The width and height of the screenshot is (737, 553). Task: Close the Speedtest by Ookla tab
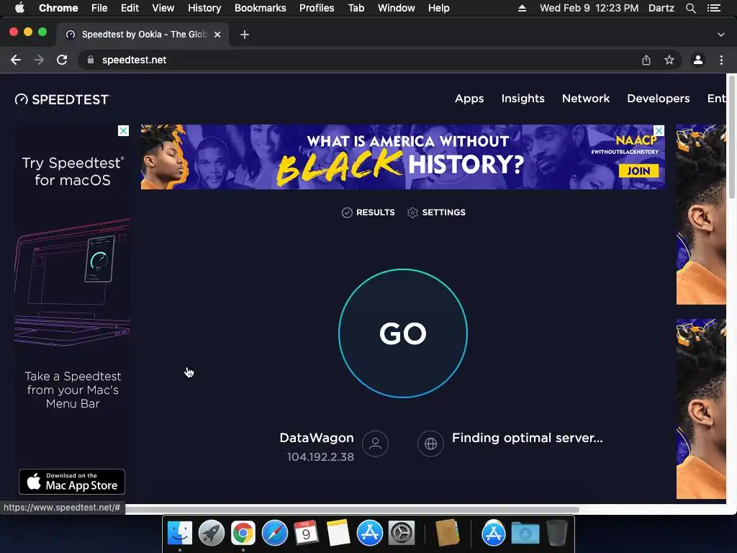(x=217, y=35)
